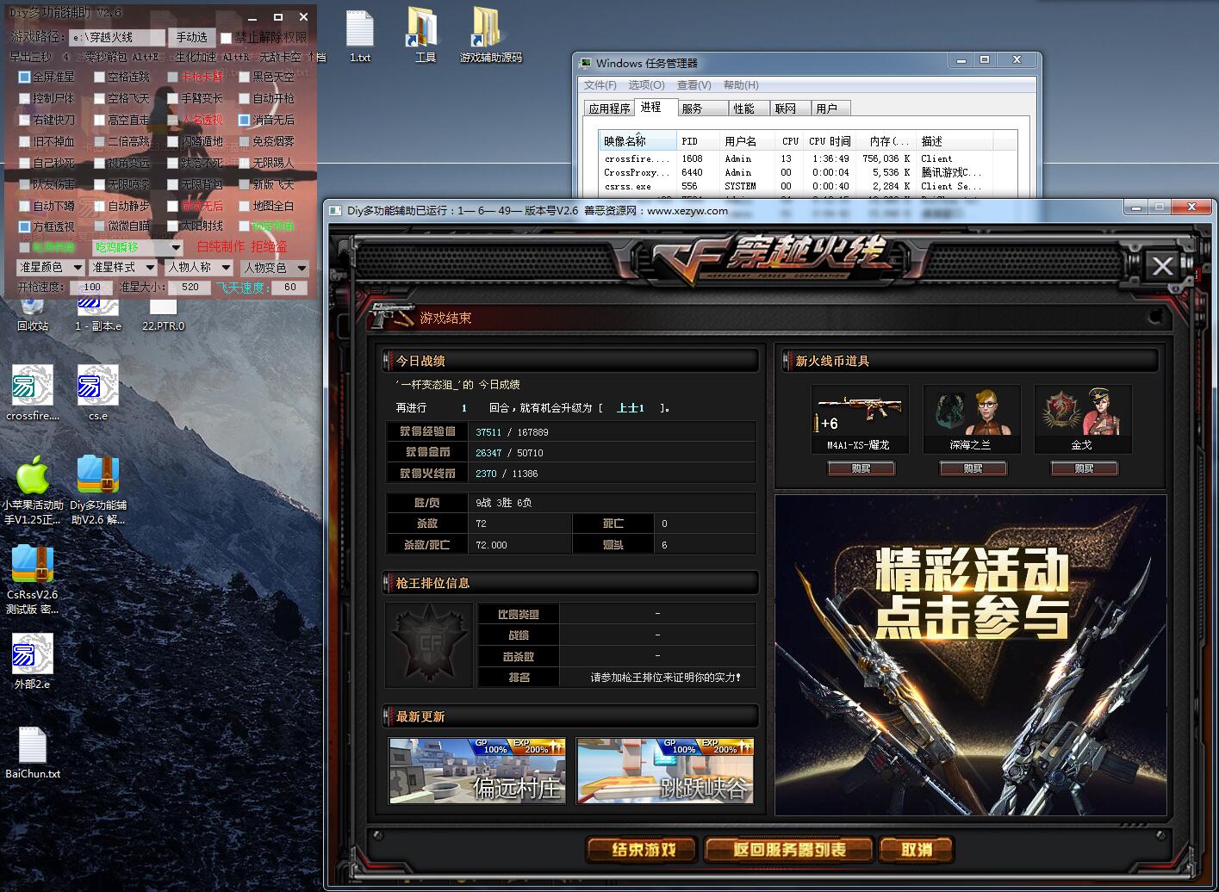Click the M4A1-XS-耀龙 weapon item icon
Viewport: 1219px width, 892px height.
point(859,412)
